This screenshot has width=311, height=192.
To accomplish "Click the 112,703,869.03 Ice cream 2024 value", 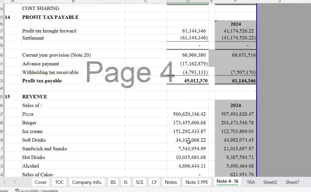I will [237, 131].
